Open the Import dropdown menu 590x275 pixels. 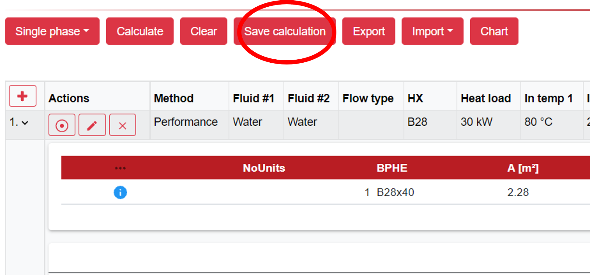432,31
